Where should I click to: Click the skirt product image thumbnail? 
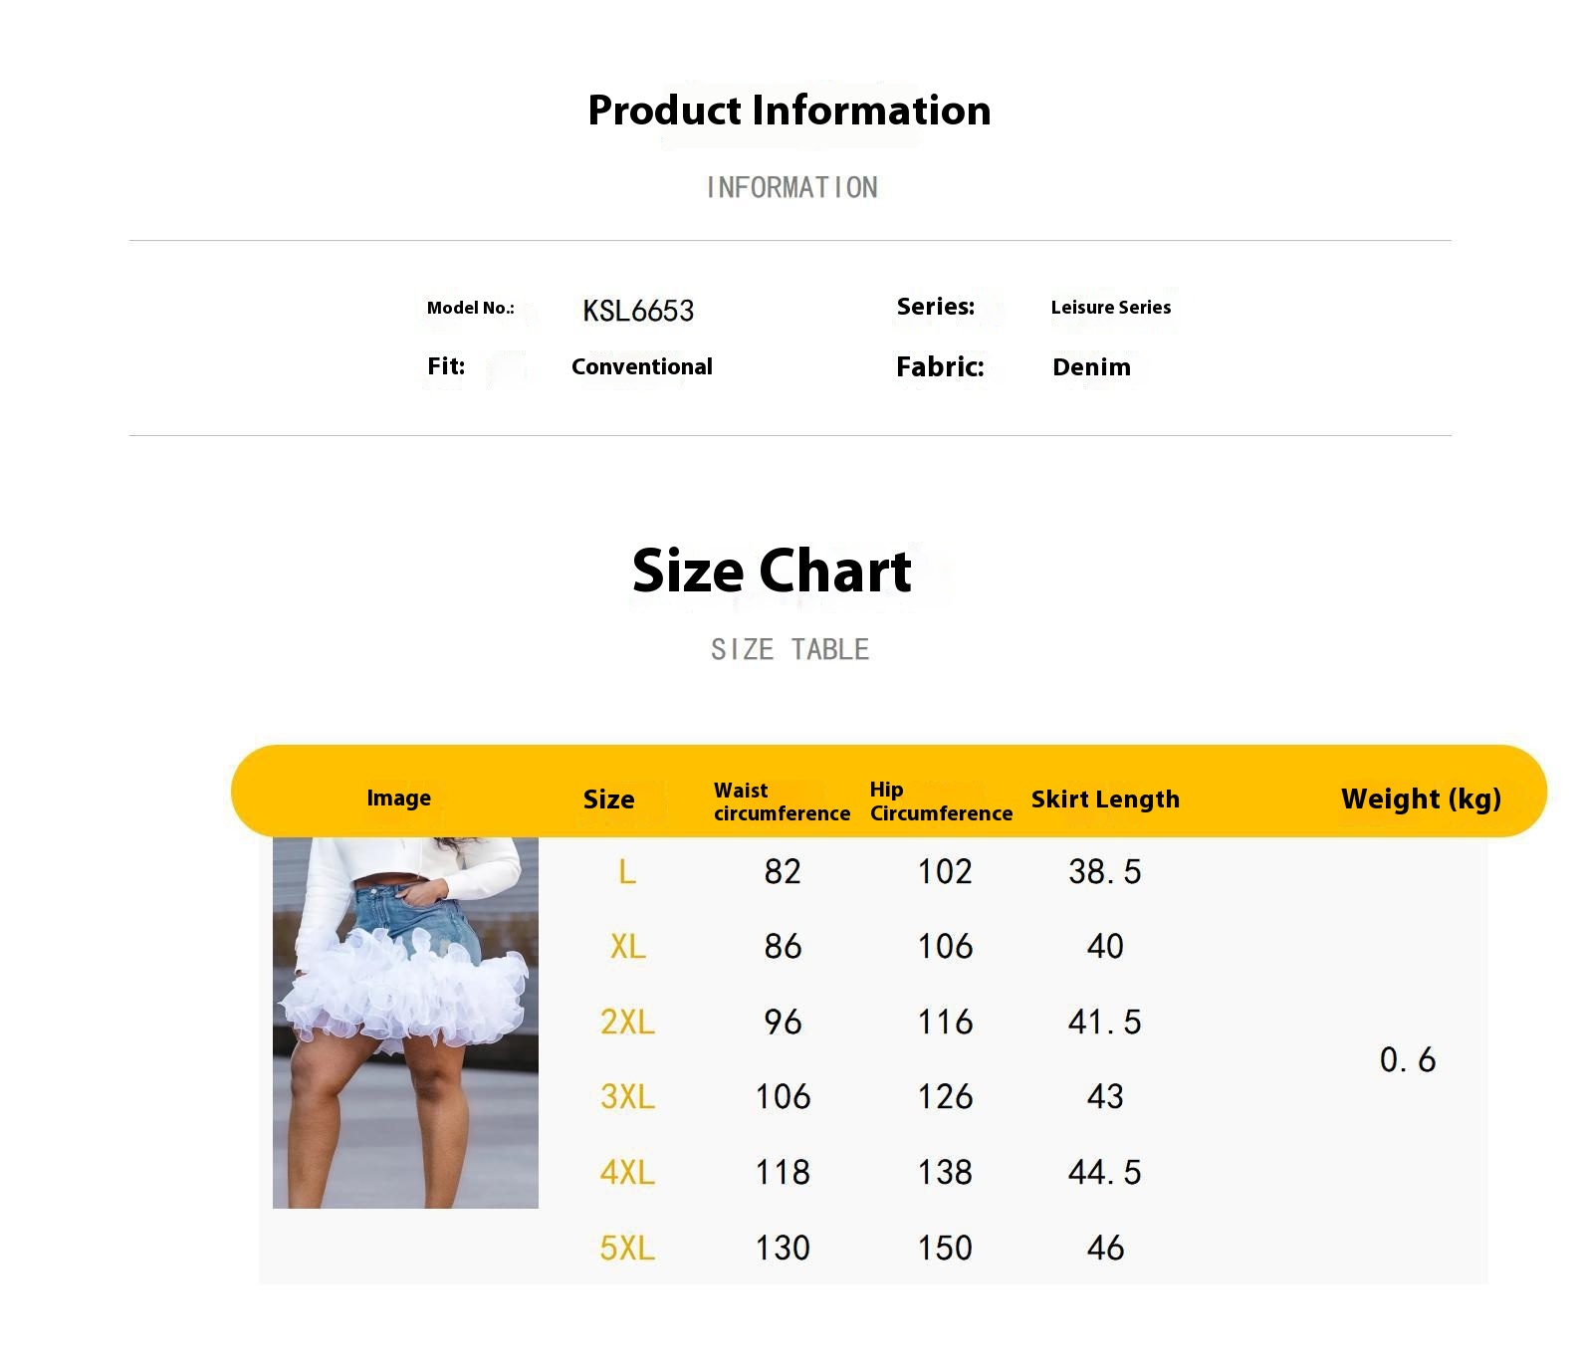click(x=405, y=1023)
